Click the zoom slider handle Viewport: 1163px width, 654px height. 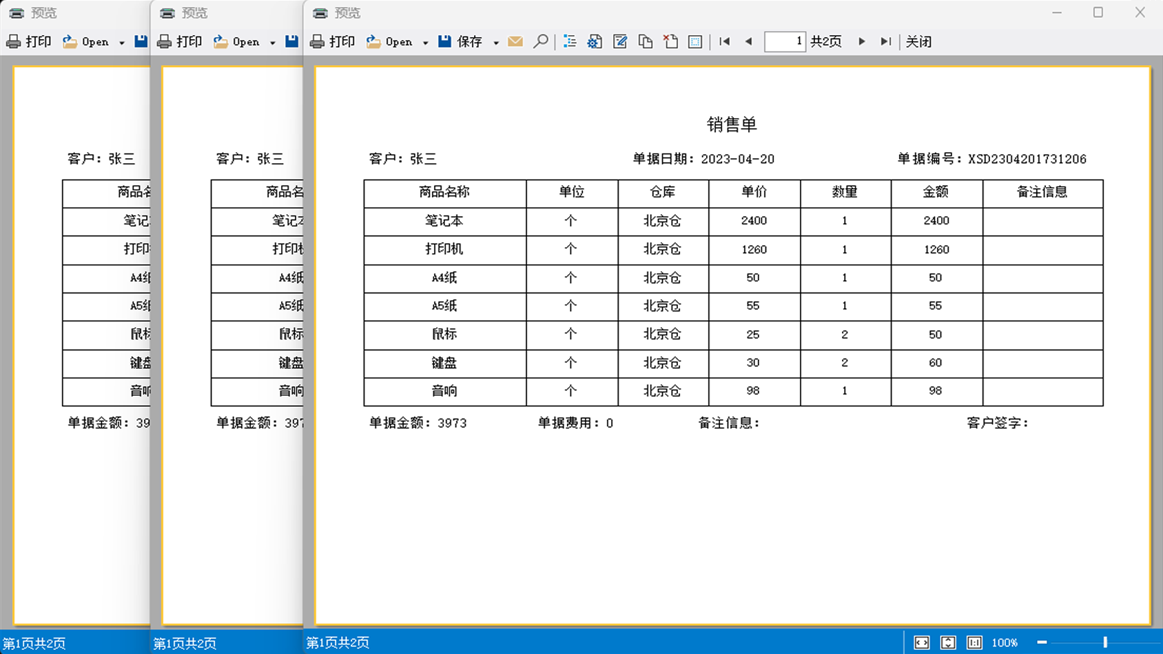pyautogui.click(x=1105, y=642)
